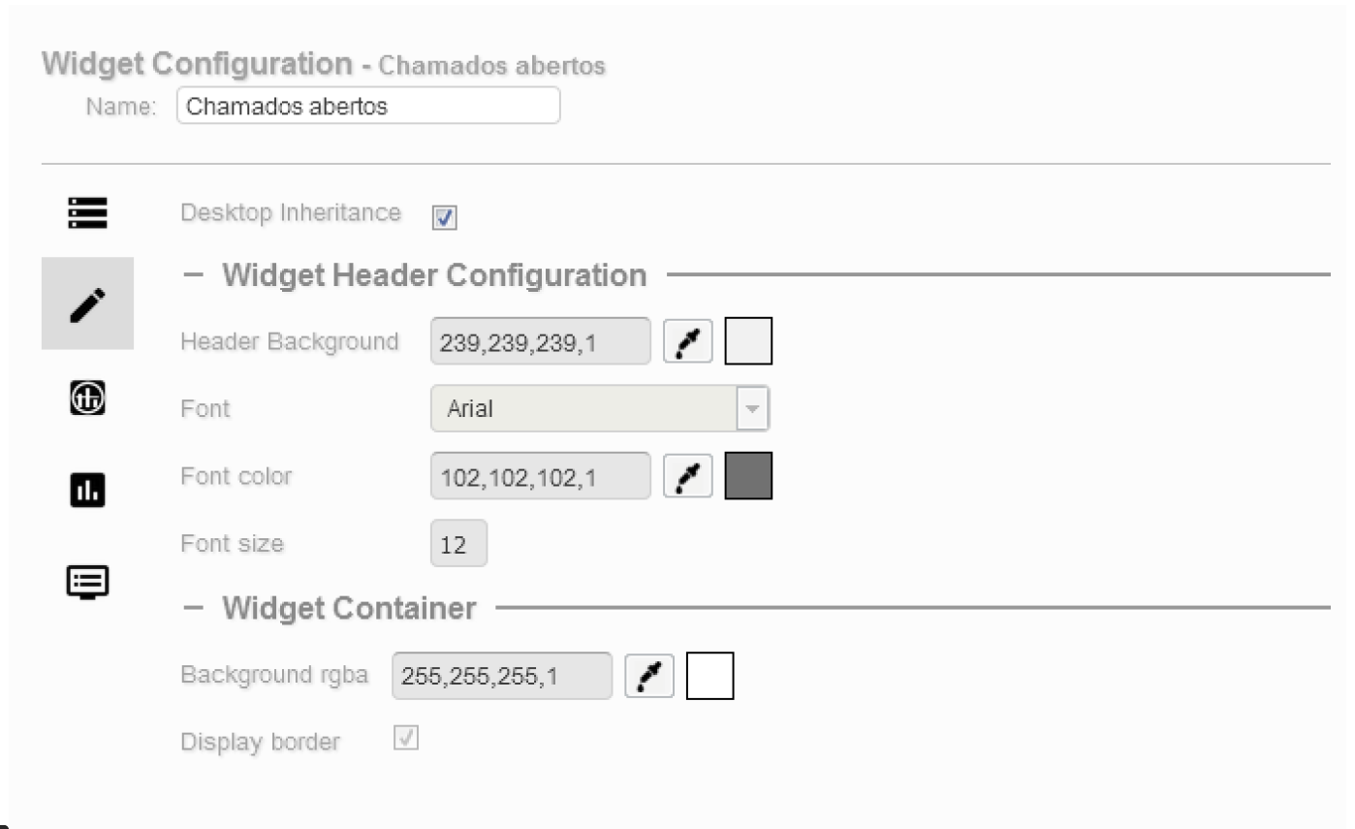Click eyedropper next to Font color
1355x829 pixels.
[687, 476]
